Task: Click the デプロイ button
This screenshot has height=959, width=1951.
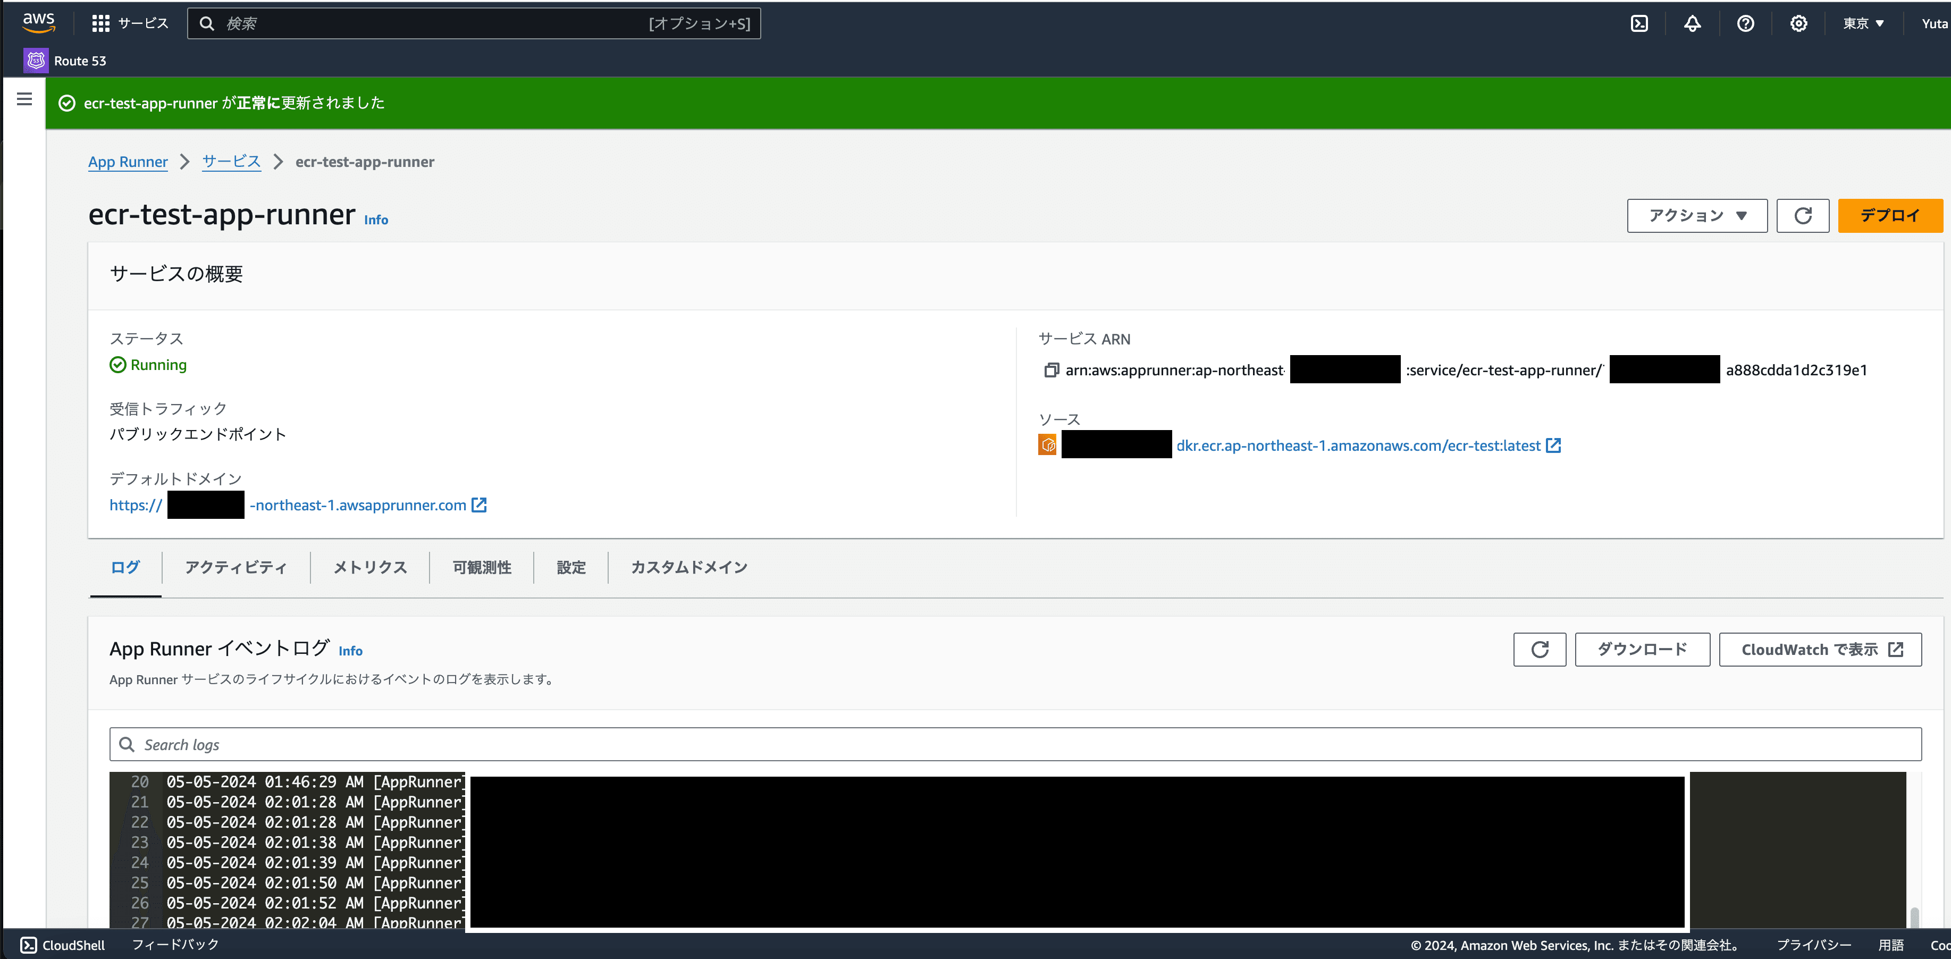Action: click(x=1890, y=216)
